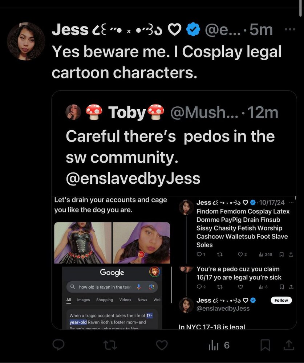
Task: Open the left purple-cloak cosplay photo
Action: (83, 242)
